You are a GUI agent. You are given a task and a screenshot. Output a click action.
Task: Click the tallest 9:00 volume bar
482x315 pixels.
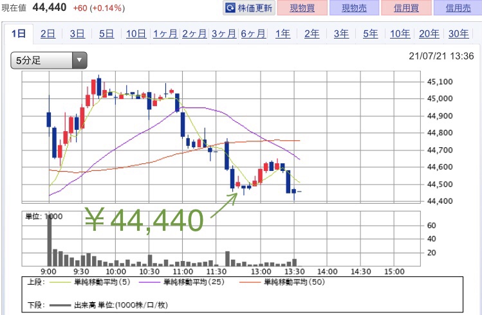point(49,240)
